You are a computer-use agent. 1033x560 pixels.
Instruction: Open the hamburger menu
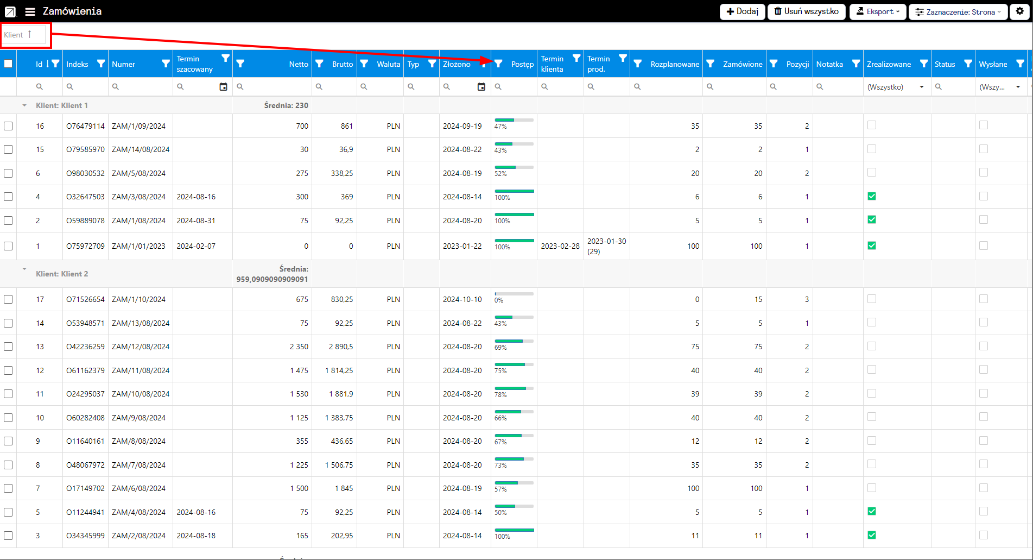[x=30, y=11]
